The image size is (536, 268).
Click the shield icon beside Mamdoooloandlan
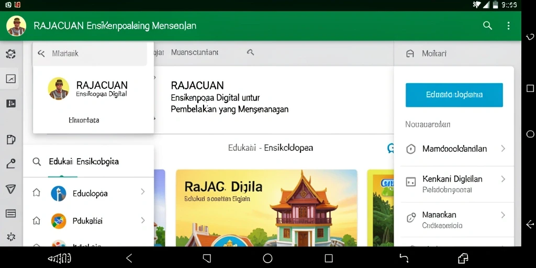410,149
